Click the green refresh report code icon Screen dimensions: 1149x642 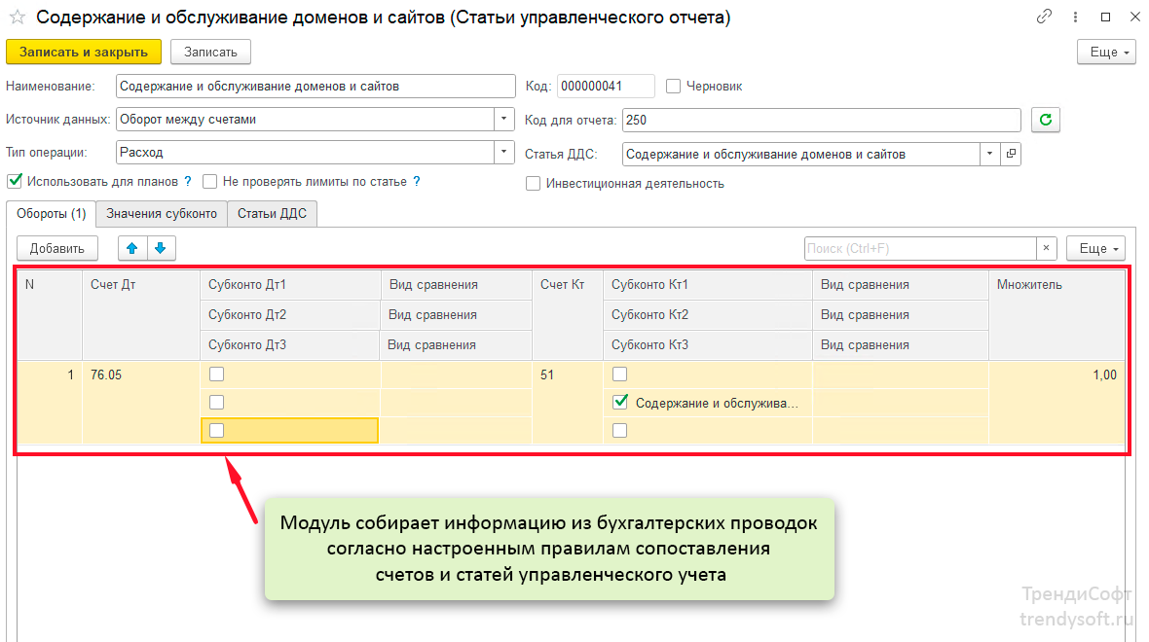1046,120
